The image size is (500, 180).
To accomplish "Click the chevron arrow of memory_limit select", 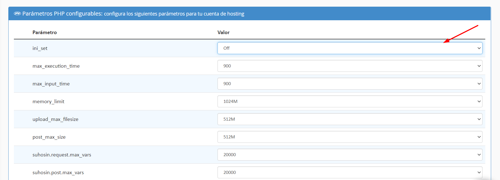I will coord(479,102).
